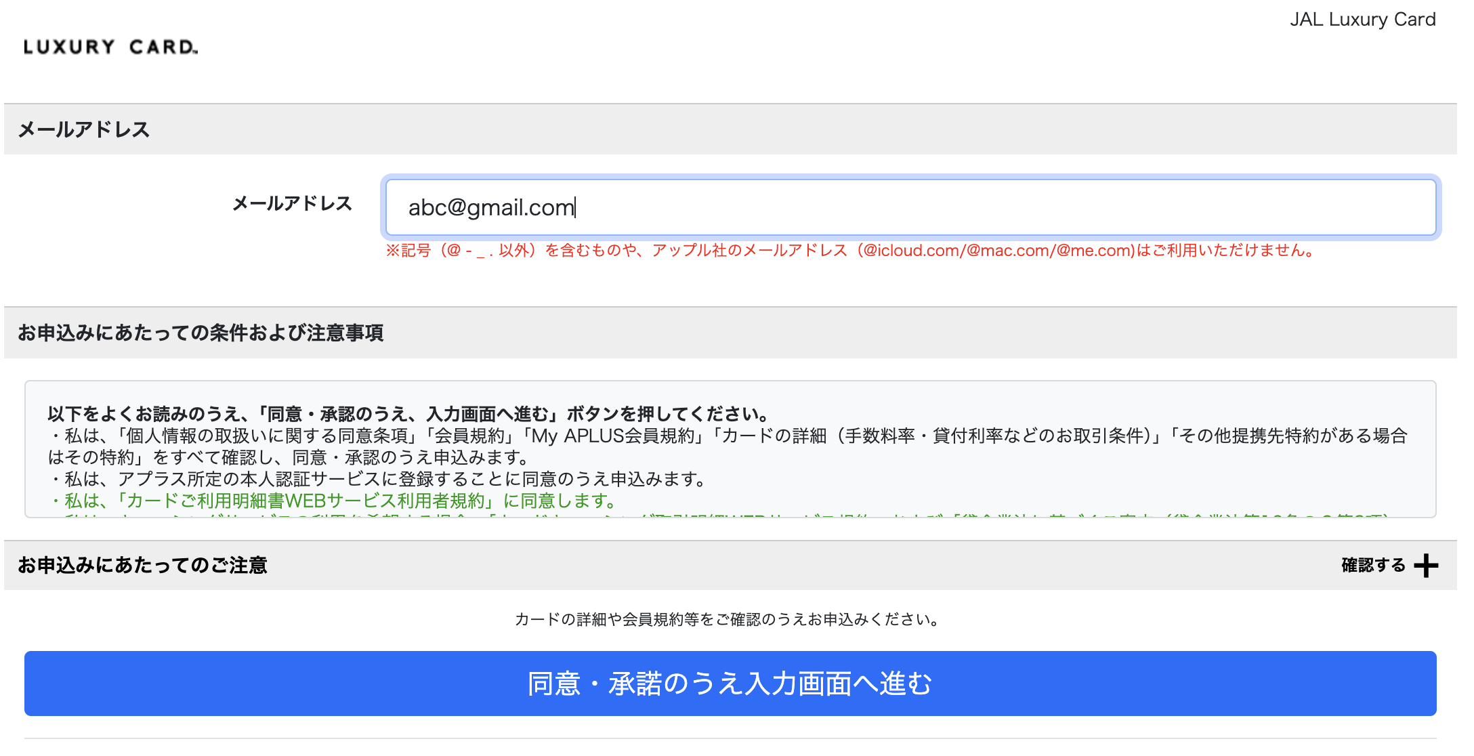Click the アプラス所定の本人認証サービス line

(x=379, y=480)
